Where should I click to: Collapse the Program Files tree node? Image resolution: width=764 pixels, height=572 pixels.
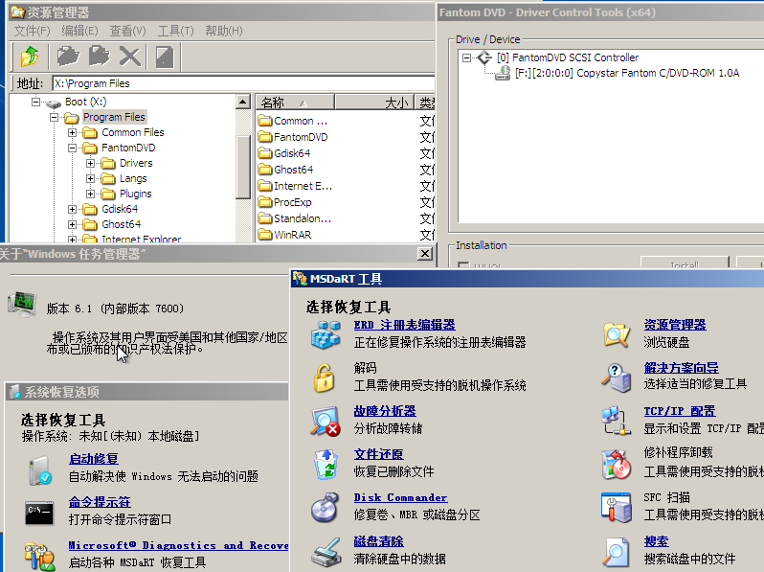(54, 118)
